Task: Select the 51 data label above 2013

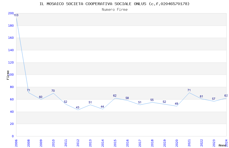Action: click(x=90, y=102)
